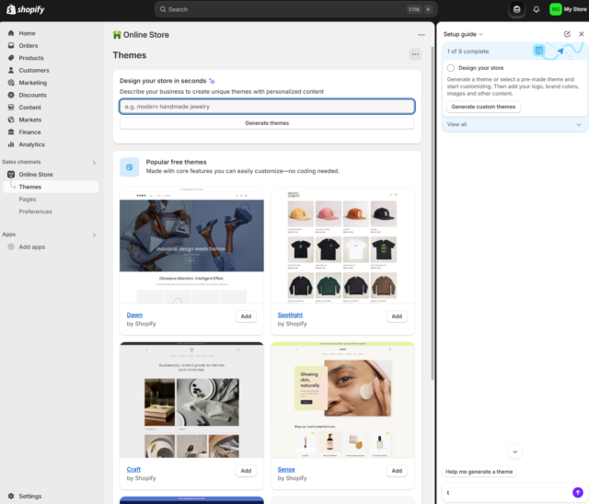Viewport: 589px width, 504px height.
Task: Select the Online Store sales channel
Action: click(x=36, y=175)
